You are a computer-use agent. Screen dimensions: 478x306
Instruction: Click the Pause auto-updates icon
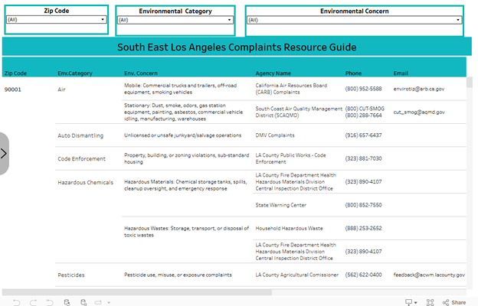click(x=83, y=302)
